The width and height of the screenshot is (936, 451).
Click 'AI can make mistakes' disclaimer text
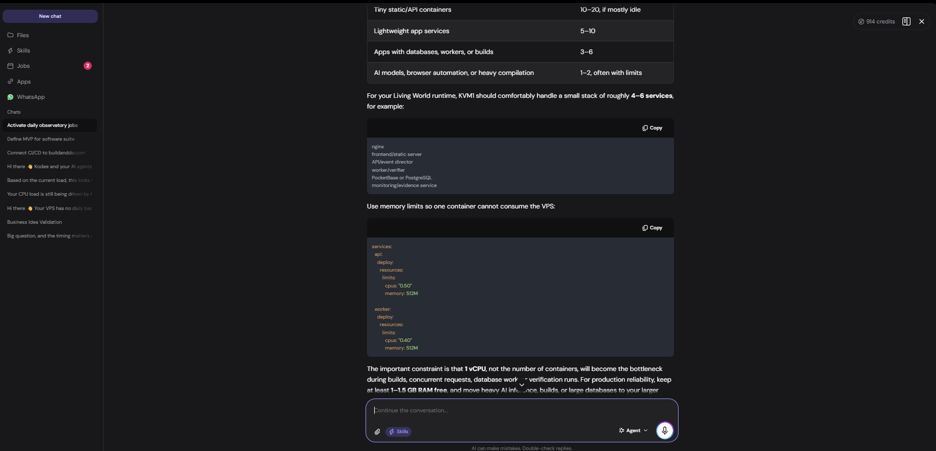coord(522,448)
